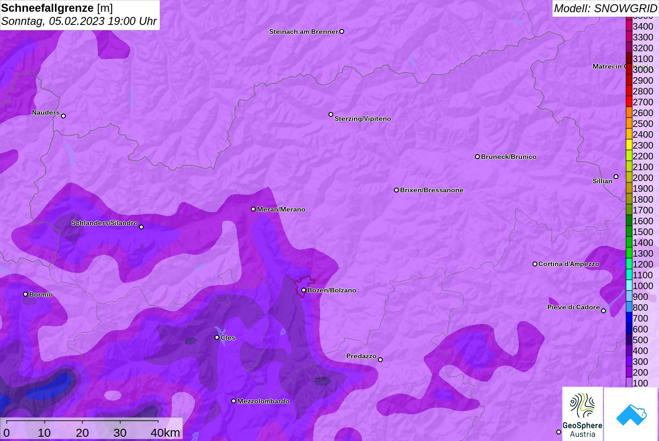Click the 1200 legend value
Viewport: 659px width, 441px height.
tap(643, 264)
